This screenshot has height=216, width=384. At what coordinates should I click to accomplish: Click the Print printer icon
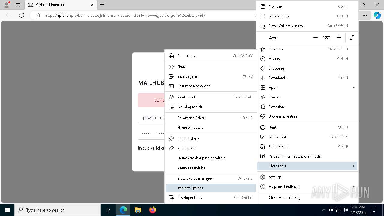(x=263, y=127)
